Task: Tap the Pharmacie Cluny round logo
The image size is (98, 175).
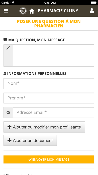Action: [23, 11]
